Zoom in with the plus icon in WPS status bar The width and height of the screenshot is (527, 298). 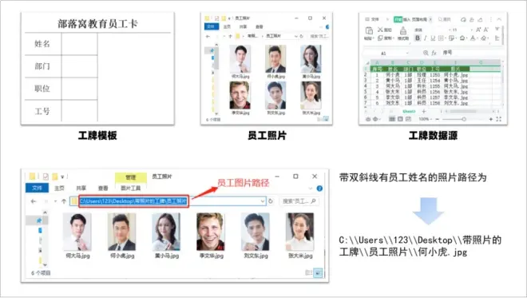[491, 119]
